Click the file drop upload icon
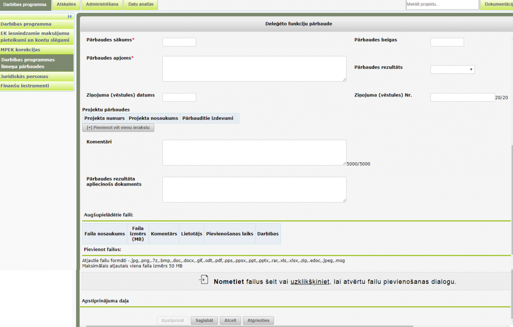Image resolution: width=513 pixels, height=327 pixels. point(204,280)
